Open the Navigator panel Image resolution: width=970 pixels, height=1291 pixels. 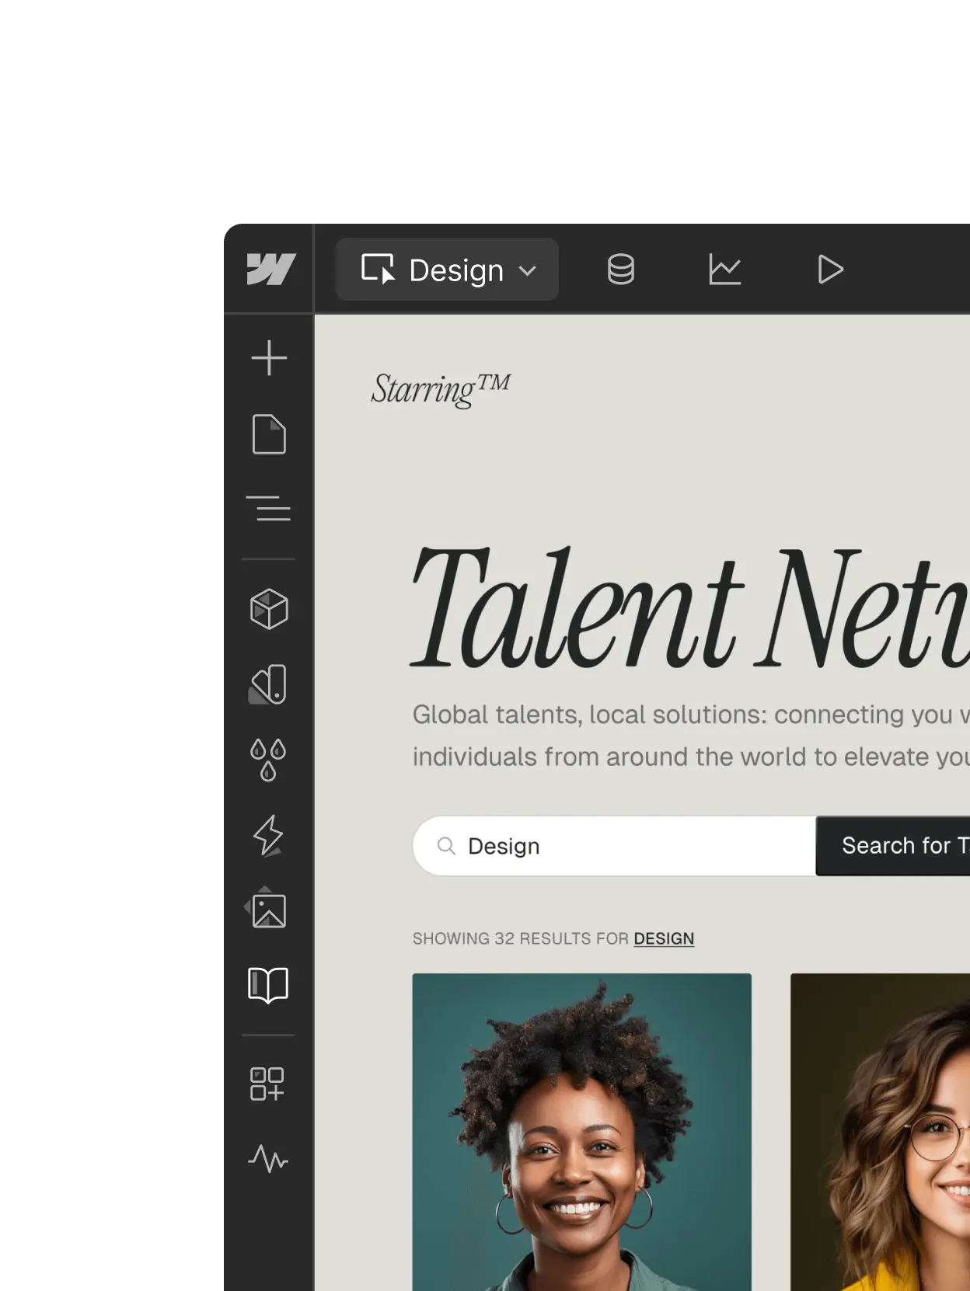269,508
